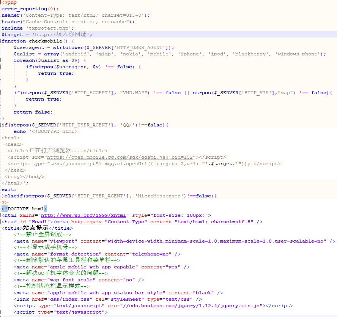This screenshot has width=337, height=317.
Task: Click the Cache-Control header line
Action: (68, 22)
